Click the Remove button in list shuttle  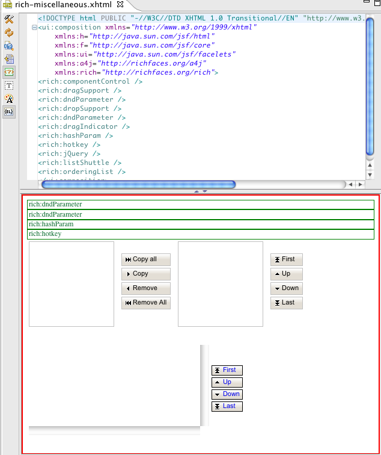[146, 288]
